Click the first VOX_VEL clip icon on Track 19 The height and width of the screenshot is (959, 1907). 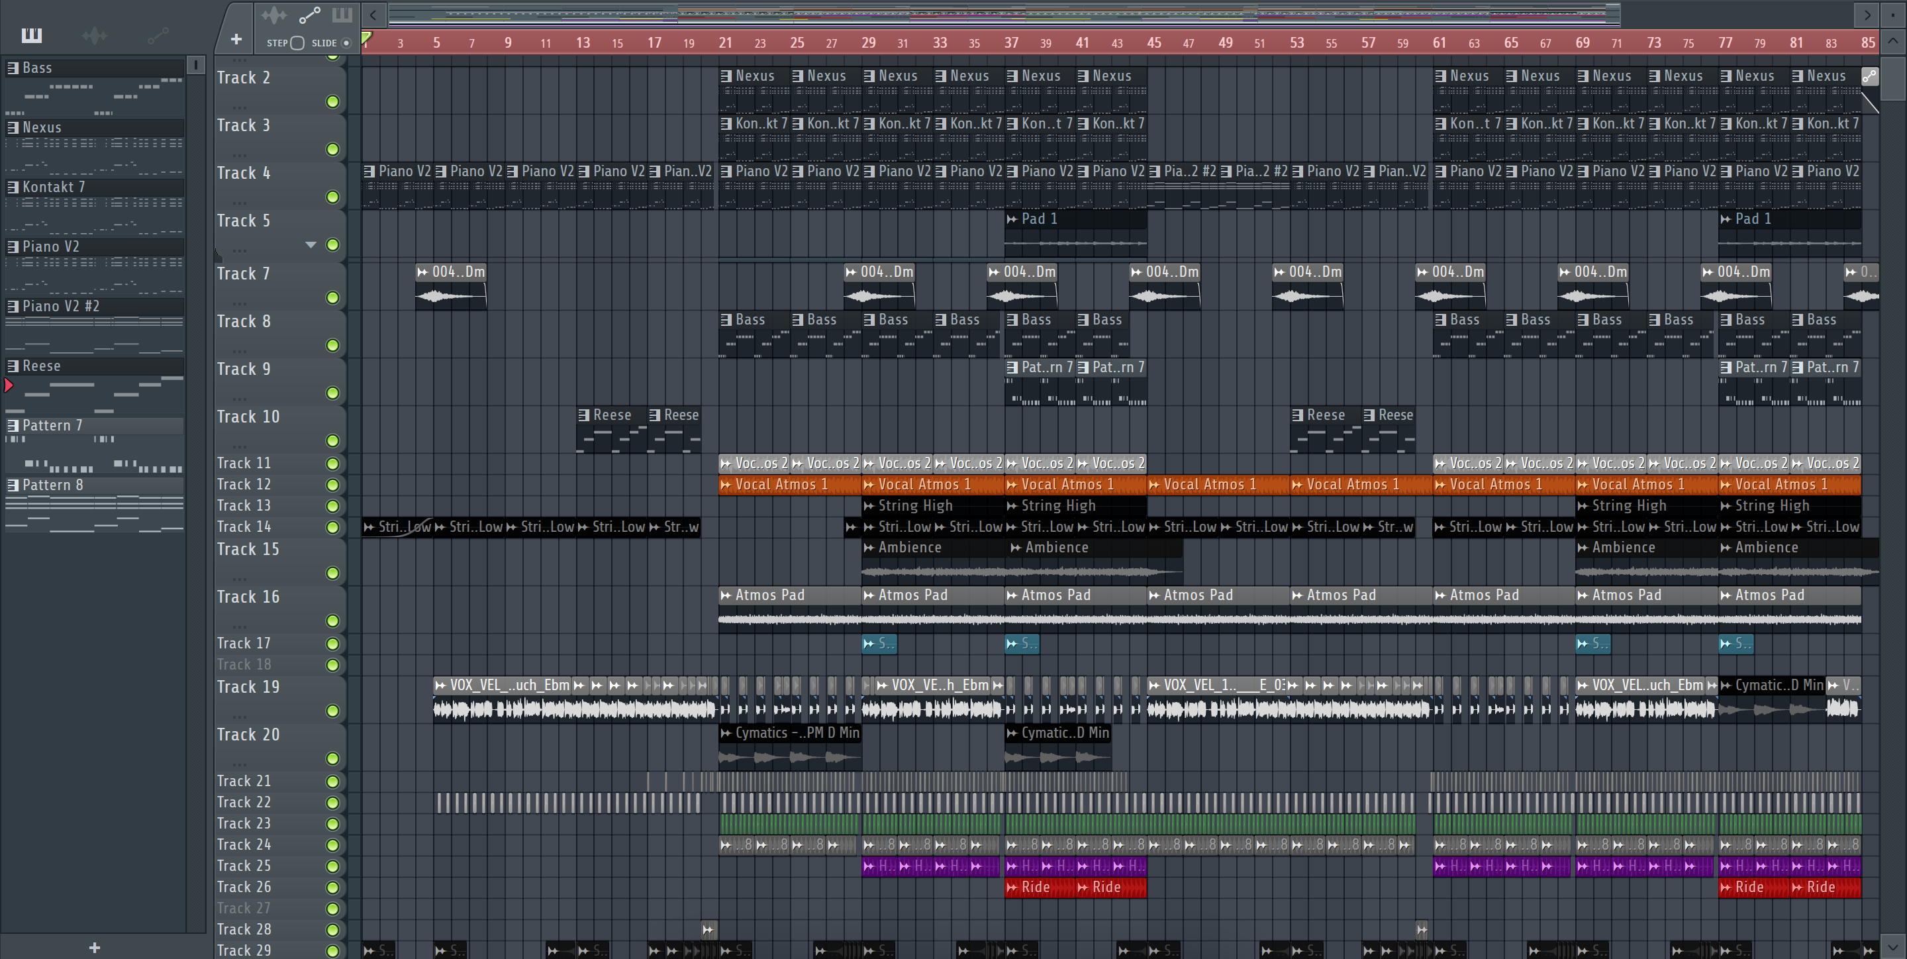(x=440, y=685)
